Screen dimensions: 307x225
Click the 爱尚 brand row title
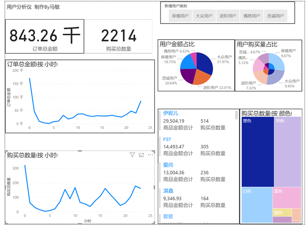168,165
